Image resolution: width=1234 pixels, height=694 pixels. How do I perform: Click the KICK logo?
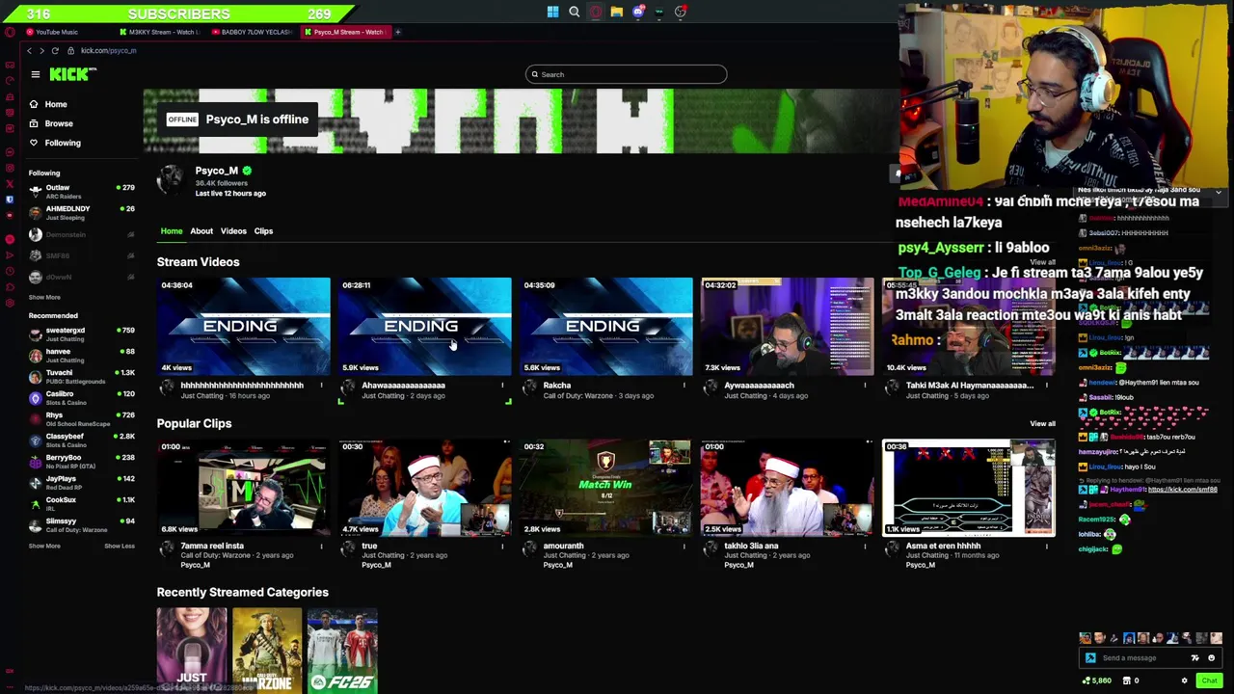pos(73,74)
